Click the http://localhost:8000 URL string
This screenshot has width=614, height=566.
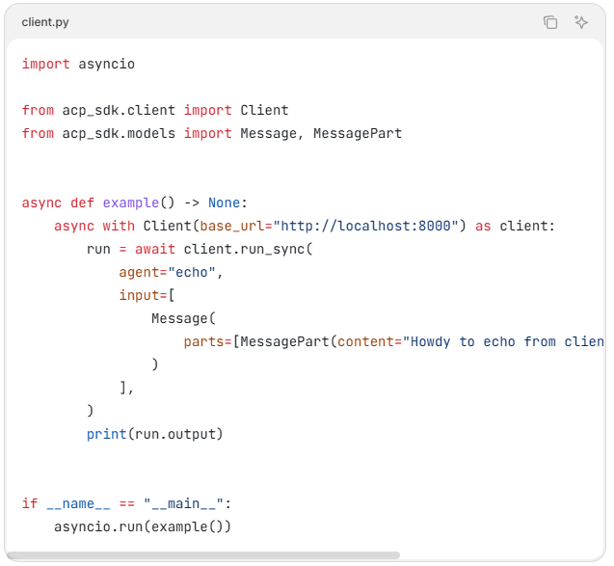[370, 226]
